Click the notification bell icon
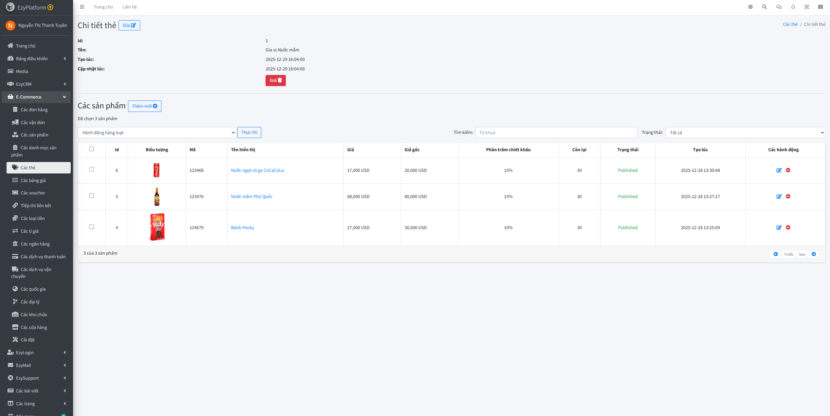This screenshot has height=416, width=830. pyautogui.click(x=793, y=7)
